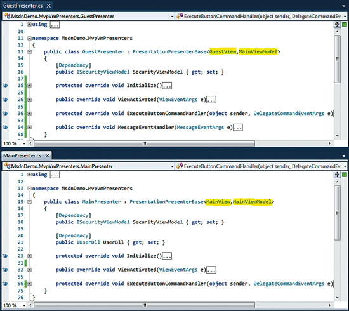Click override indicator icon on line 18
The height and width of the screenshot is (311, 349).
(5, 86)
